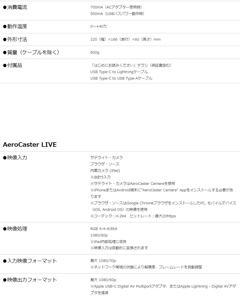Select the 外形寸法 spec label

click(15, 39)
